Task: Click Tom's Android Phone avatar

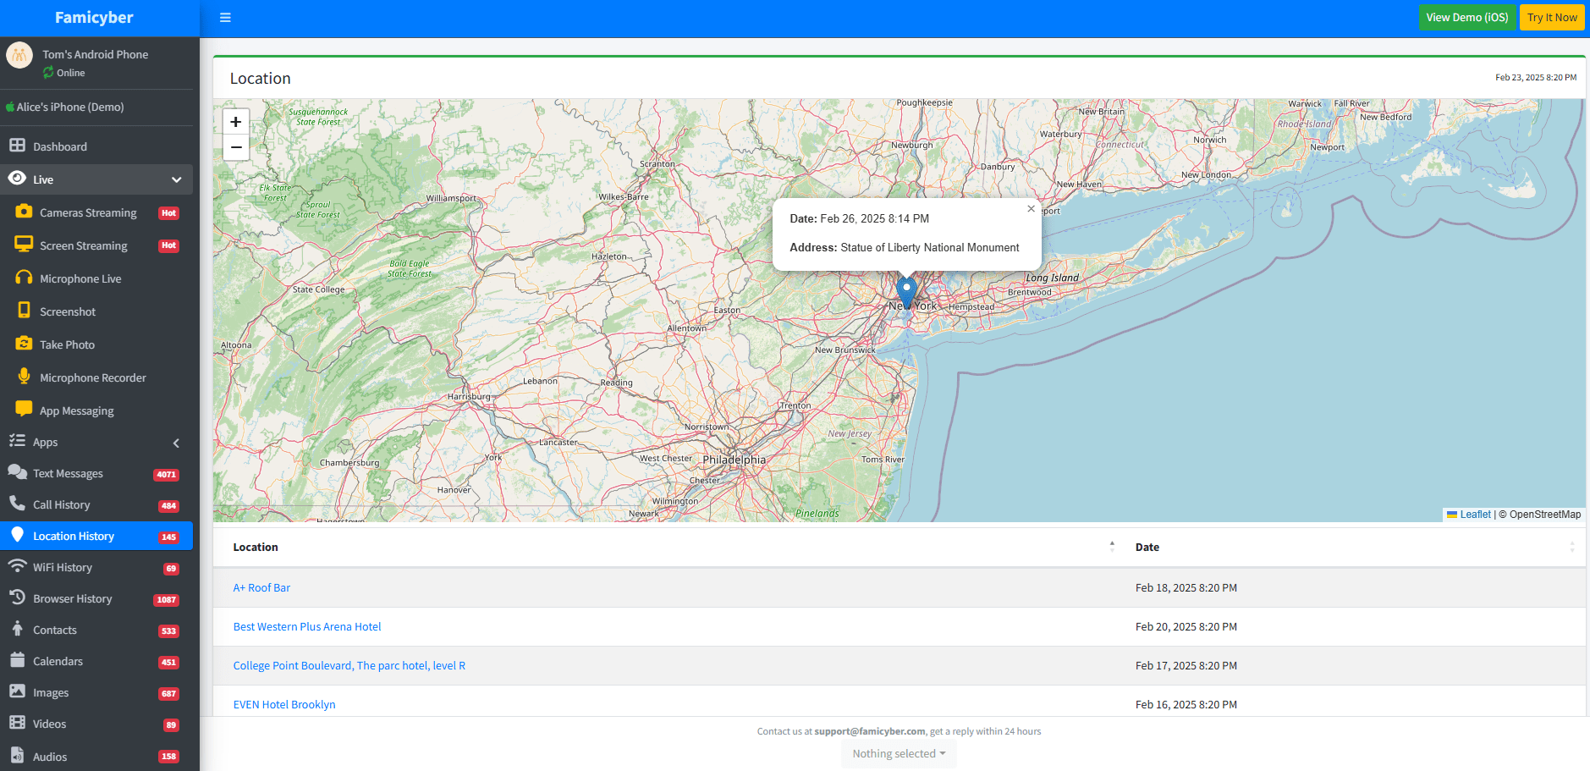Action: (x=19, y=56)
